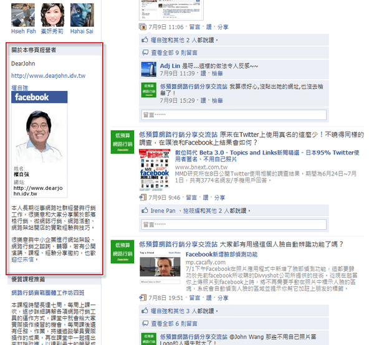374x345 pixels.
Task: Open Hsieh Fish profile photo
Action: pos(23,15)
